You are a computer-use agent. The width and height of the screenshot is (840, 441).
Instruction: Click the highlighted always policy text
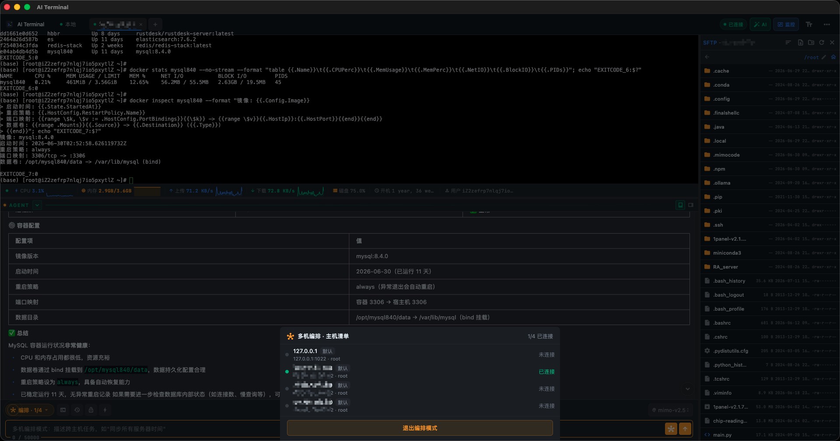(x=67, y=382)
